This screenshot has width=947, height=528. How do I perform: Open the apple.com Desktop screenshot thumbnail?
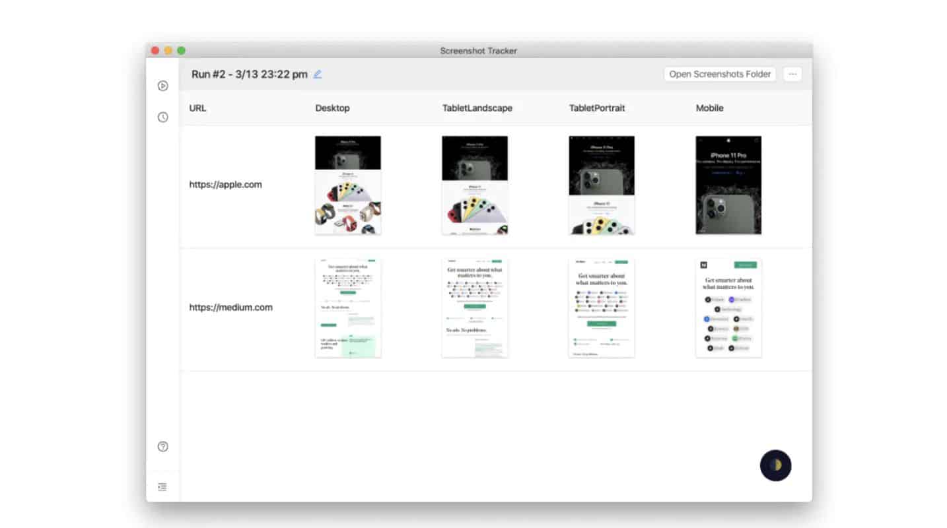[348, 185]
